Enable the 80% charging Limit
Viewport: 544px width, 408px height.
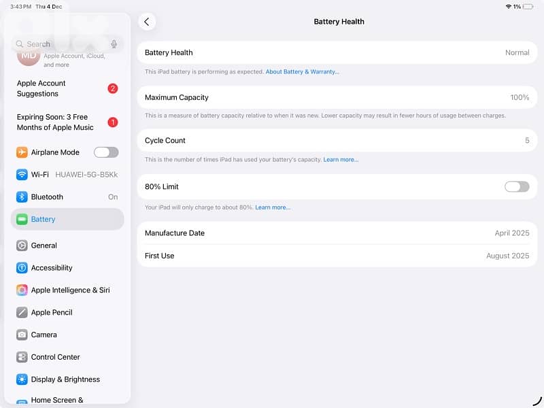[516, 186]
